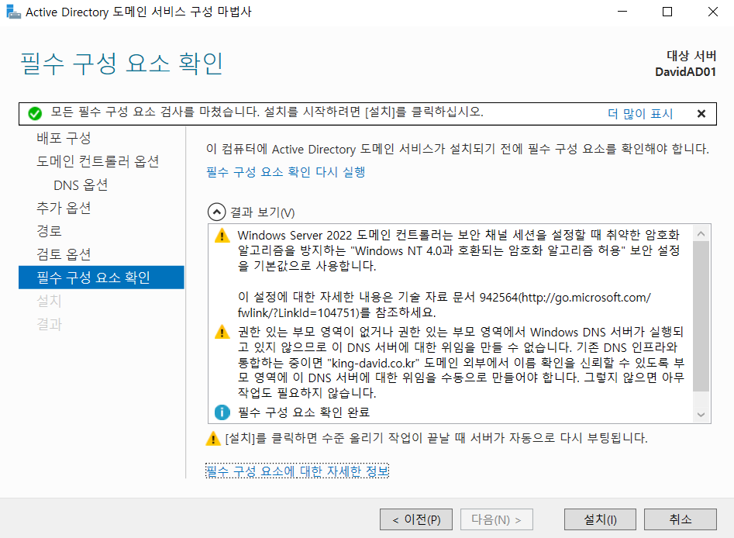
Task: Click the green success checkmark icon
Action: coord(35,113)
